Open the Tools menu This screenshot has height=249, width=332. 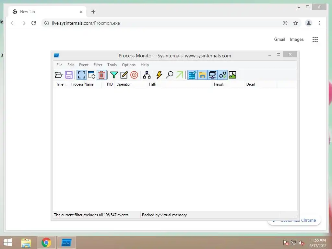coord(112,65)
